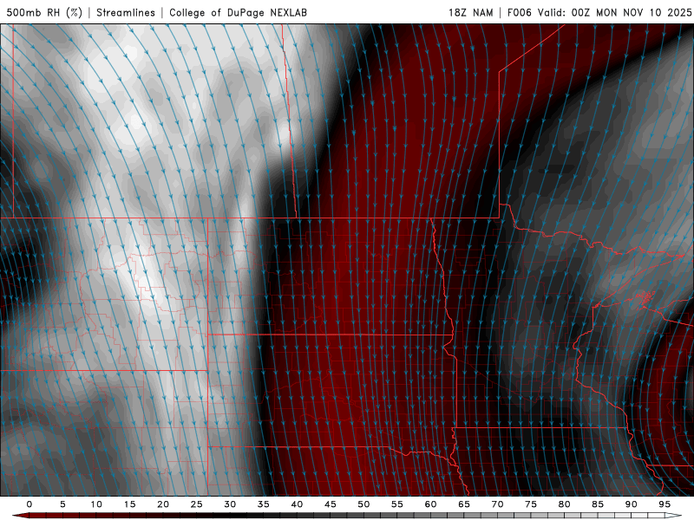Click the 5 label on the color scale
The width and height of the screenshot is (694, 520).
click(x=62, y=504)
